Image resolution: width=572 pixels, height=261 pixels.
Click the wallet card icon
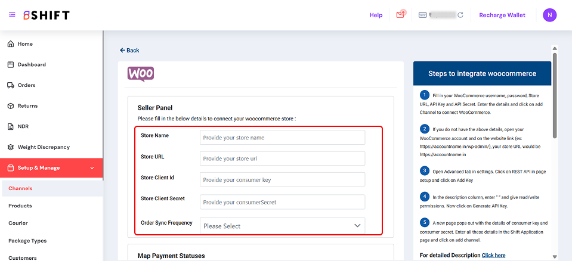[x=422, y=15]
